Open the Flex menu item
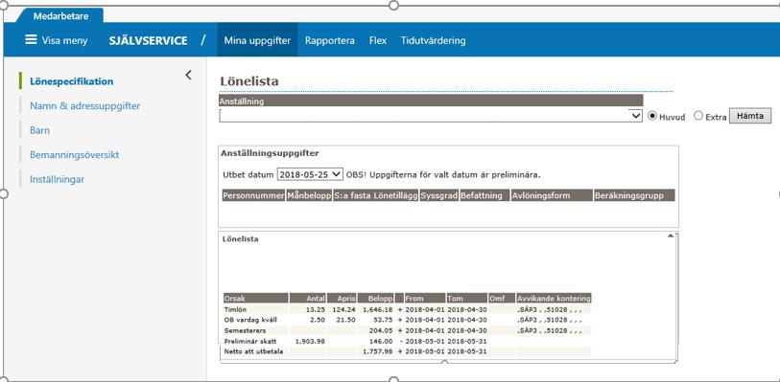This screenshot has height=382, width=780. tap(378, 40)
